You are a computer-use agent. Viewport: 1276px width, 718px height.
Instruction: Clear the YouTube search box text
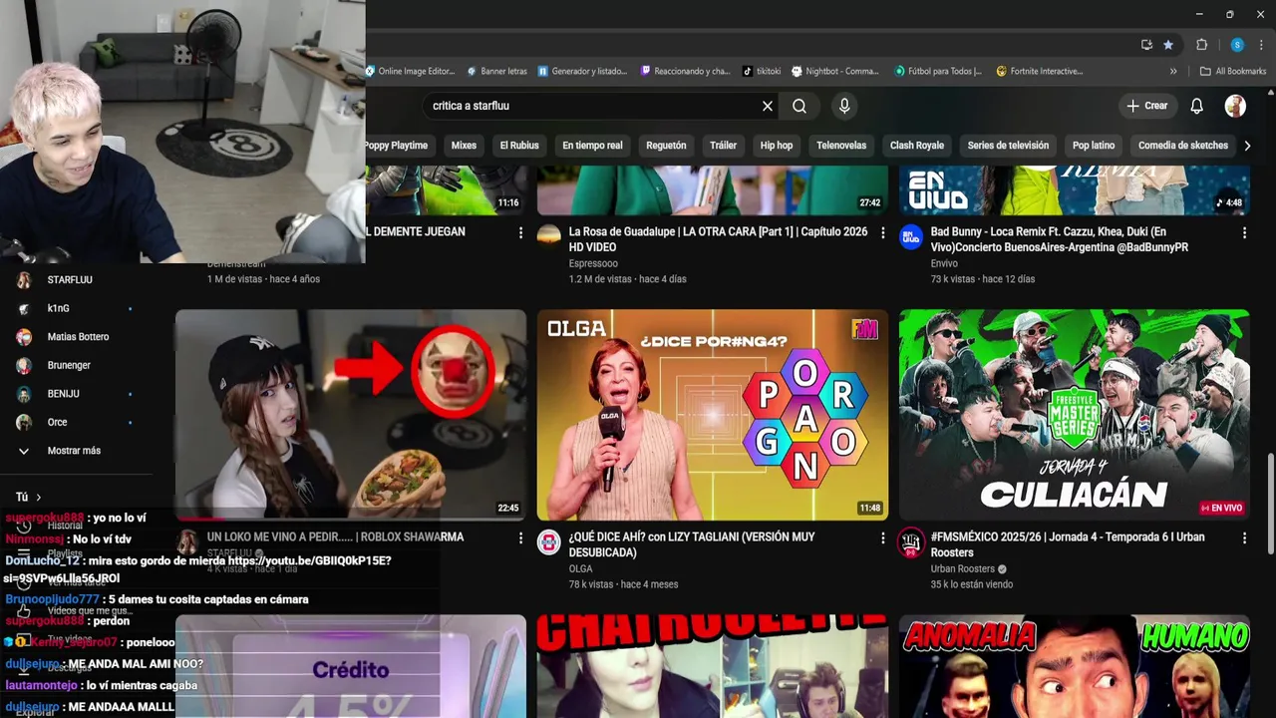768,106
